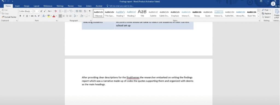
Task: Toggle Underline formatting
Action: (27, 16)
